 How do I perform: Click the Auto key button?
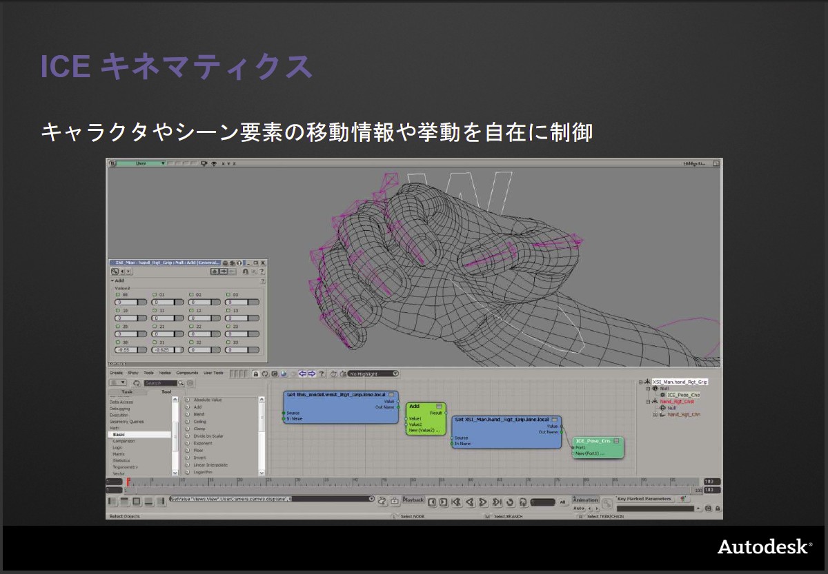(578, 509)
